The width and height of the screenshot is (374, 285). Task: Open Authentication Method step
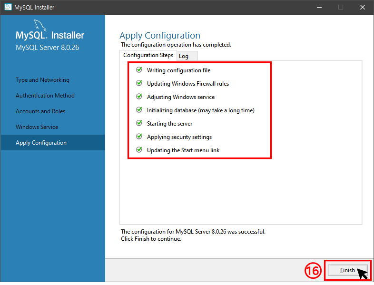[x=45, y=96]
